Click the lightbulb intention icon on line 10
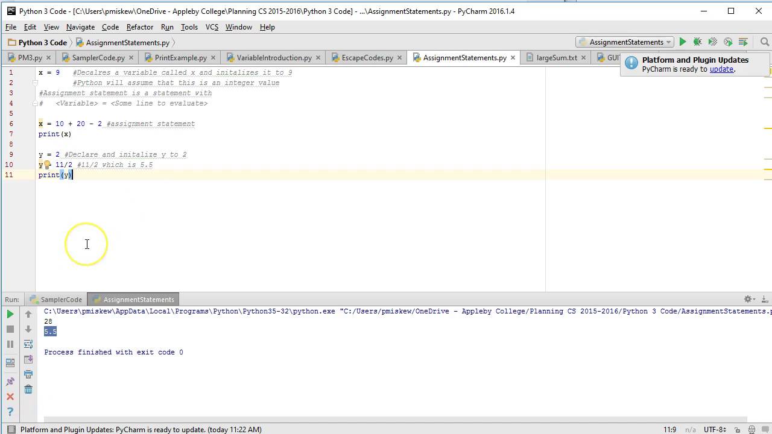 pos(47,165)
